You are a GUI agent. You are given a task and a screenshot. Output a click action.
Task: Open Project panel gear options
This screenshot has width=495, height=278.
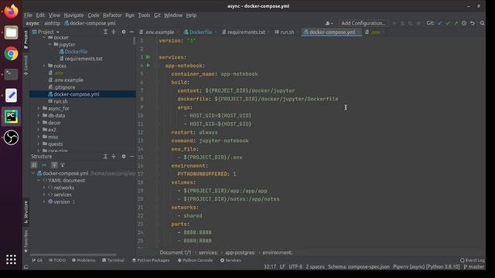tap(124, 32)
